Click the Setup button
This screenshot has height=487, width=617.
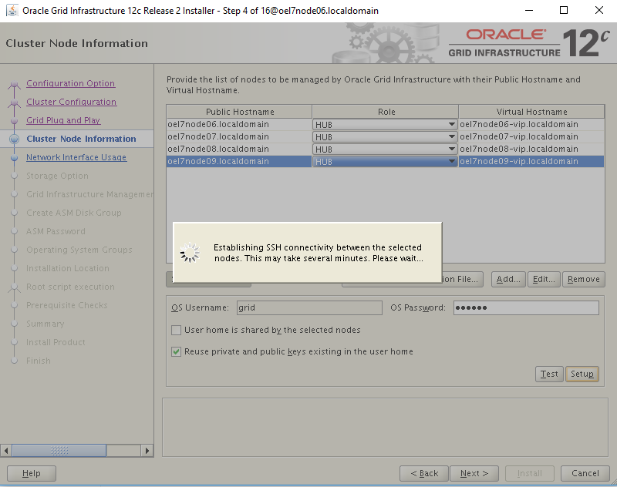[582, 374]
